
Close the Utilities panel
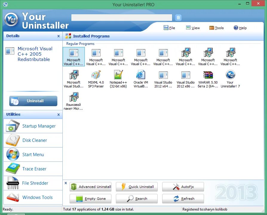pyautogui.click(x=59, y=114)
